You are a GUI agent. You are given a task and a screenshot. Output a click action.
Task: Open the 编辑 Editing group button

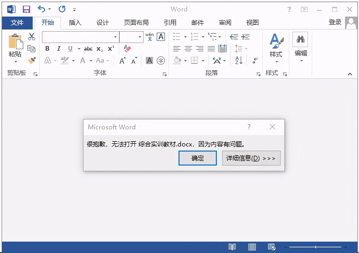coord(301,48)
